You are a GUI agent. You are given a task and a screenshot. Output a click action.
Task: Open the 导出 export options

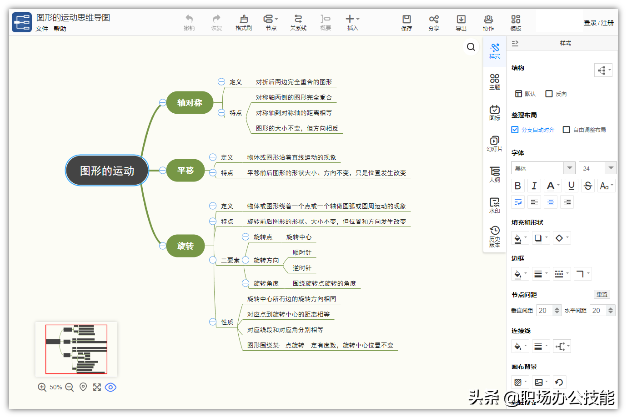pyautogui.click(x=461, y=22)
